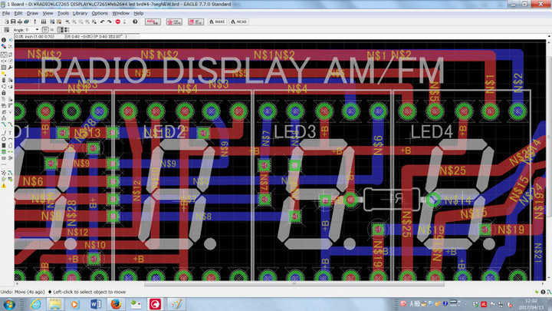The height and width of the screenshot is (311, 552).
Task: Open the Draw menu
Action: pos(32,13)
